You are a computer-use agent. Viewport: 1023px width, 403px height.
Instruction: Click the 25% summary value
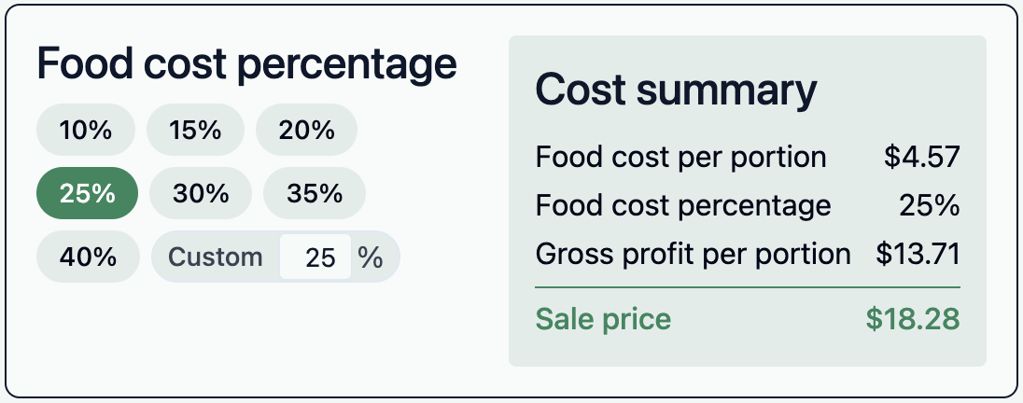coord(930,205)
